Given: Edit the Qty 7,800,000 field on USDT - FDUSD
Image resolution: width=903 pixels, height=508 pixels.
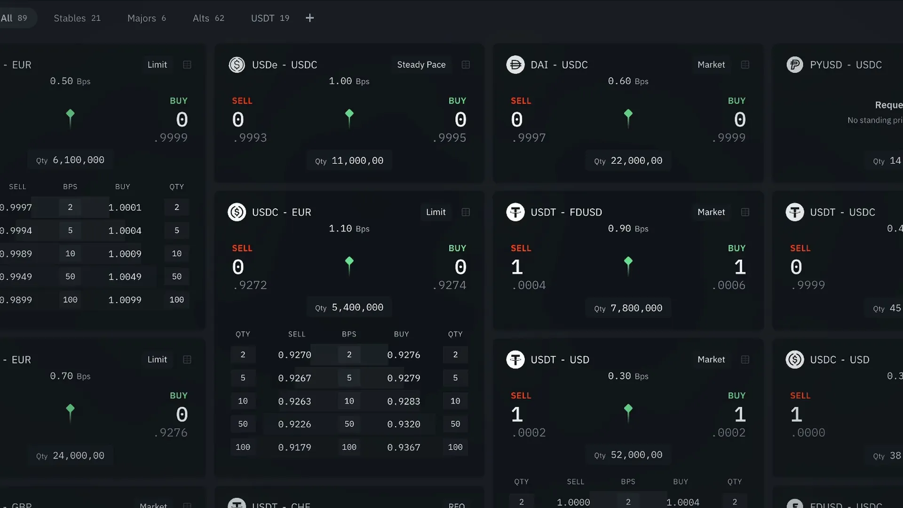Looking at the screenshot, I should (x=628, y=309).
